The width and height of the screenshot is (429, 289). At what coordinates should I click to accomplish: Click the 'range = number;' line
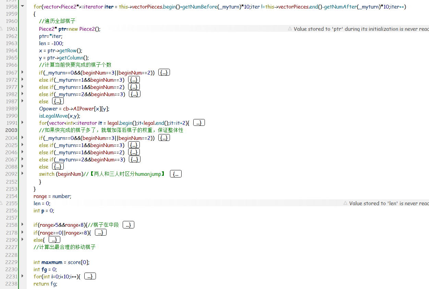click(52, 196)
